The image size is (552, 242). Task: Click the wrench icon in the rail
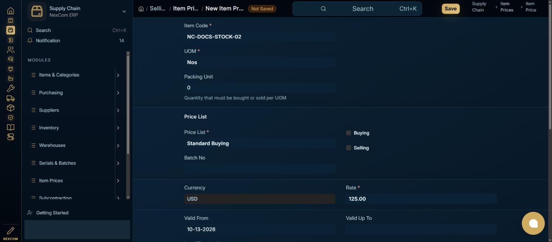point(10,88)
